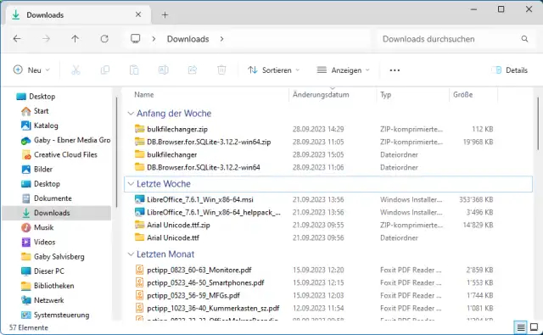543x335 pixels.
Task: Switch to details list view in status bar
Action: click(x=520, y=327)
